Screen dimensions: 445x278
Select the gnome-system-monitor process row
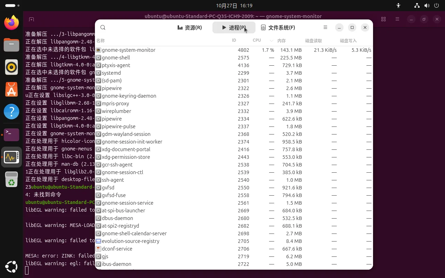(234, 50)
